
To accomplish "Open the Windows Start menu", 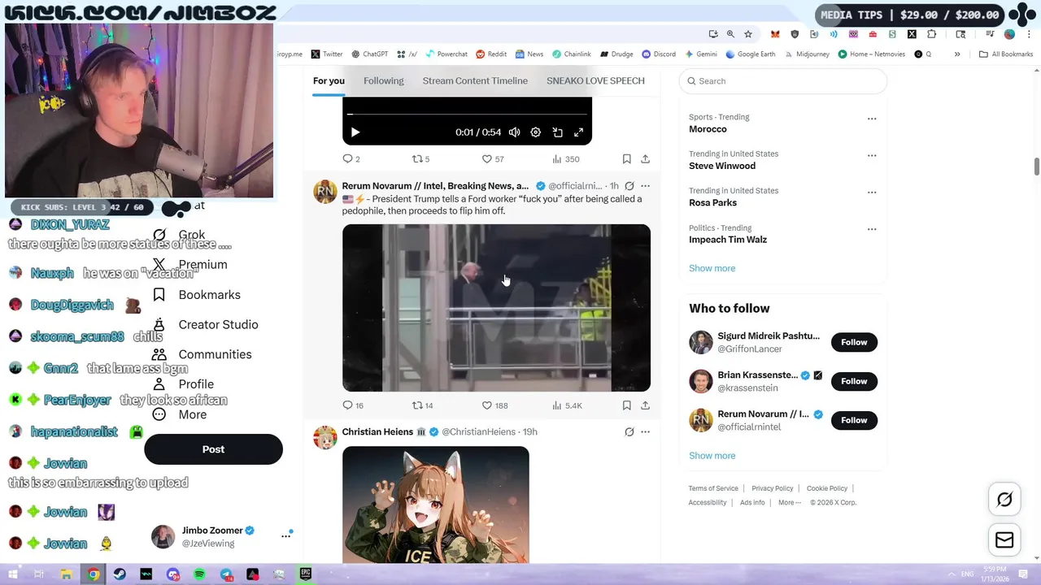I will point(12,574).
